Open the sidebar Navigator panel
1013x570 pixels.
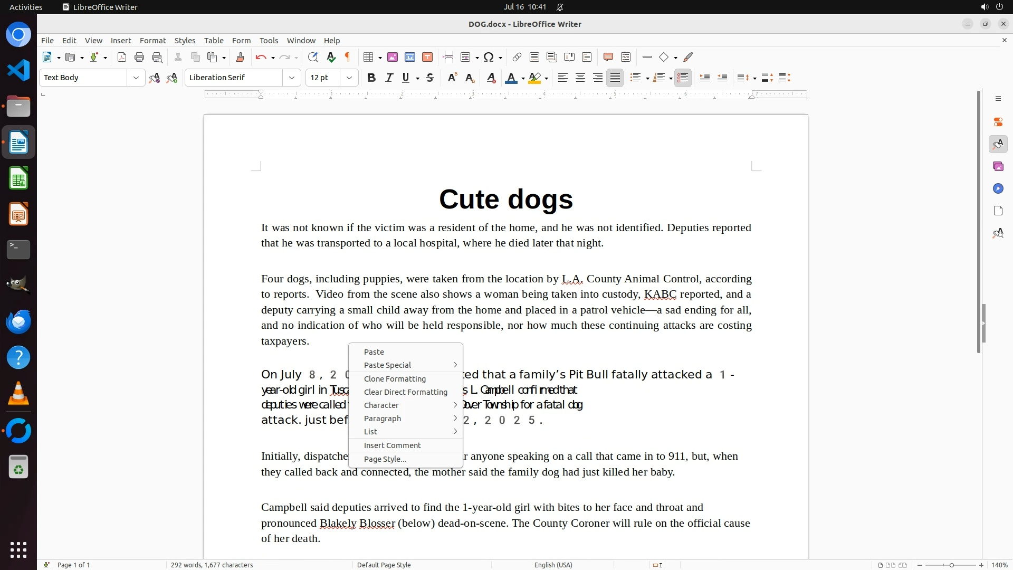coord(998,189)
